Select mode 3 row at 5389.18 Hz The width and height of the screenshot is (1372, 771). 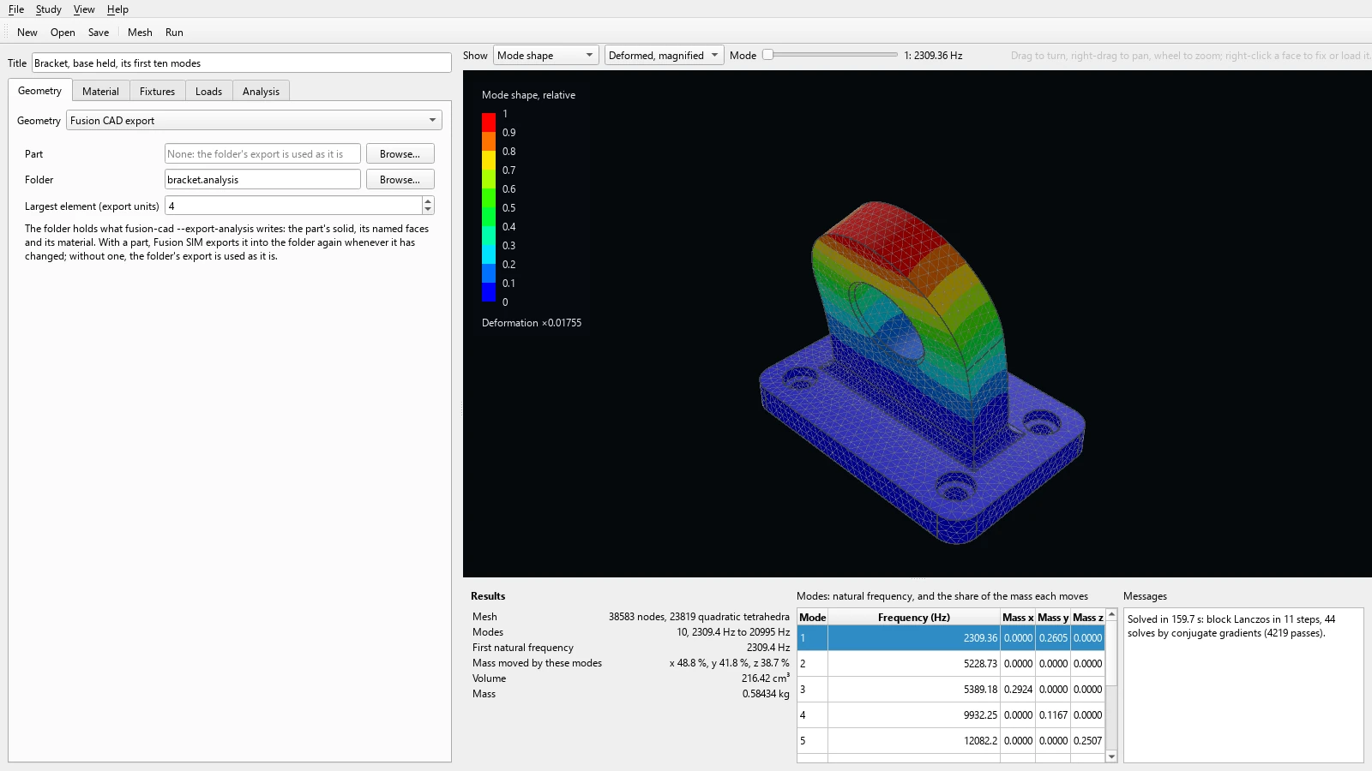pos(951,690)
